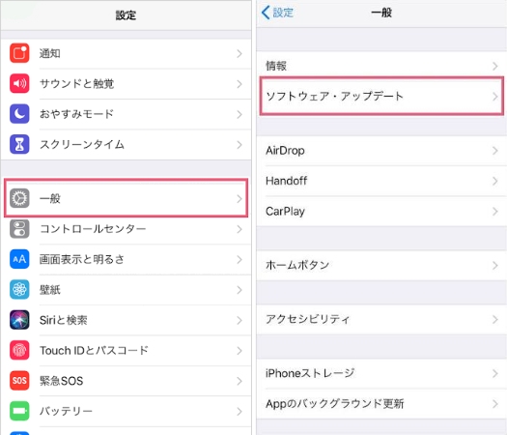The image size is (507, 435).
Task: Open 一般 settings label
Action: click(50, 198)
